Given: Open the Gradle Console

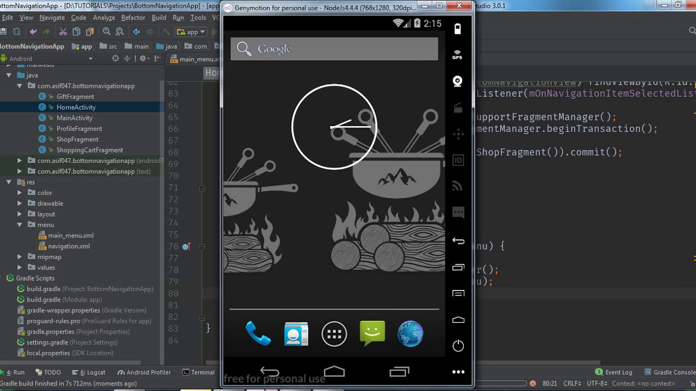Looking at the screenshot, I should point(670,373).
